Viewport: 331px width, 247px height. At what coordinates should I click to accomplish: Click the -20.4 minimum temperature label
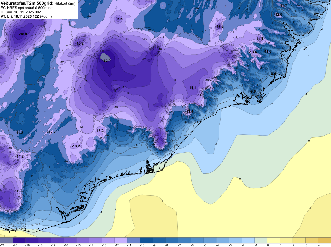(107, 61)
